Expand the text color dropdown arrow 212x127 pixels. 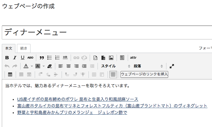click(x=32, y=66)
